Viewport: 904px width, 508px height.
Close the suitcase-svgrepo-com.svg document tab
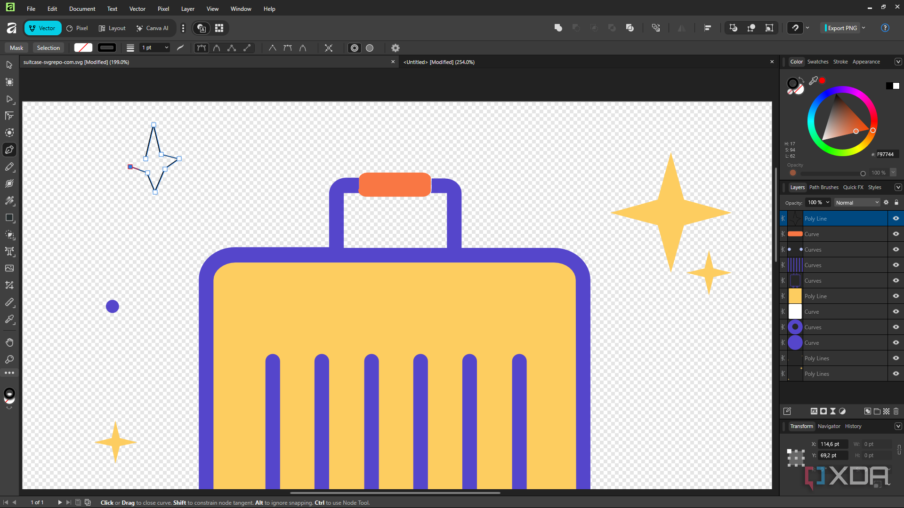[393, 62]
